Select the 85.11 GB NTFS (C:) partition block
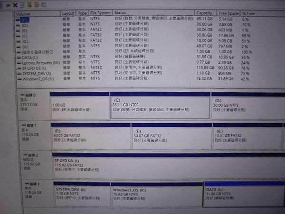Screen dimensions: 285x214 [160, 105]
